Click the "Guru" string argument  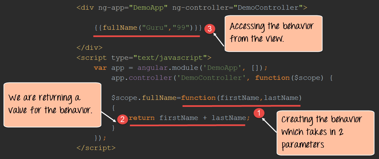(155, 27)
